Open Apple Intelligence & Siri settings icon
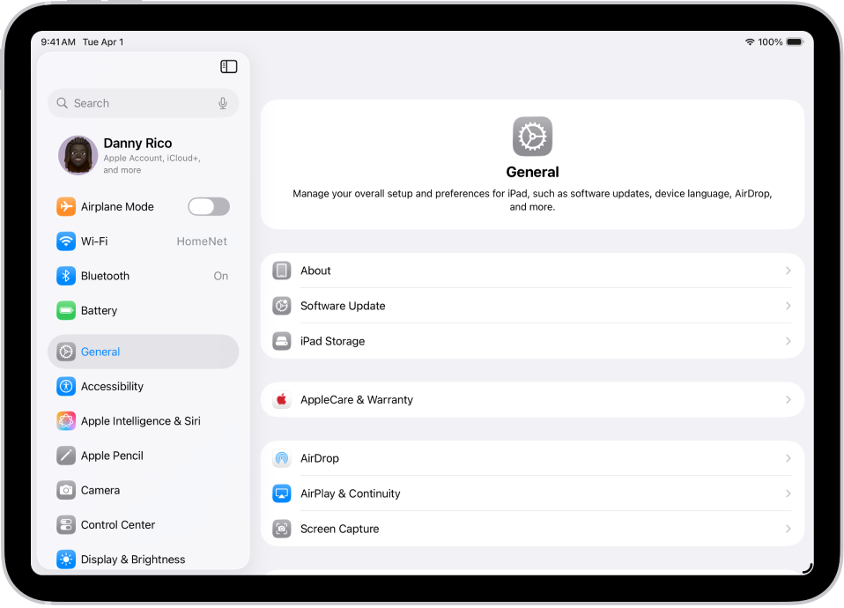Image resolution: width=844 pixels, height=608 pixels. pyautogui.click(x=65, y=421)
